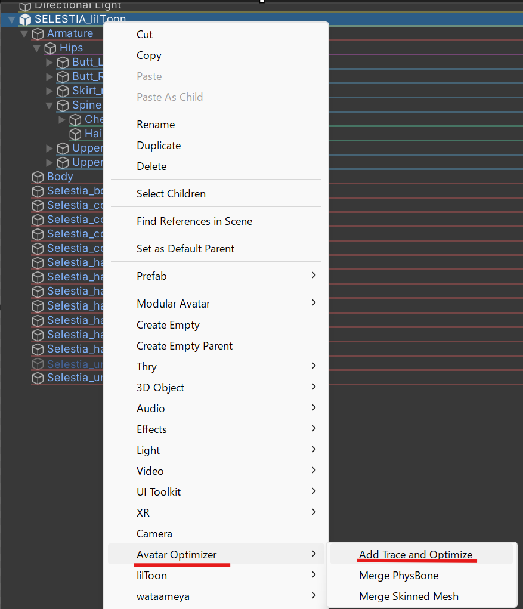Collapse the SELESTIA_lilToon hierarchy arrow
The image size is (523, 609).
pos(12,20)
